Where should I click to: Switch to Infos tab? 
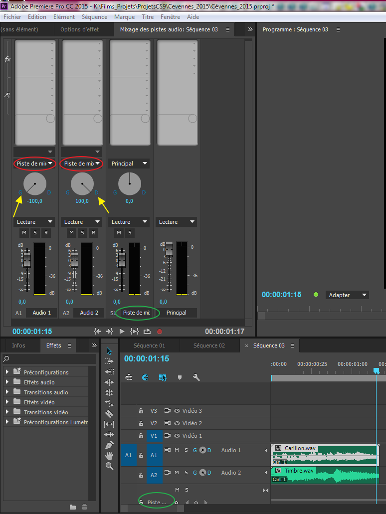pos(18,345)
